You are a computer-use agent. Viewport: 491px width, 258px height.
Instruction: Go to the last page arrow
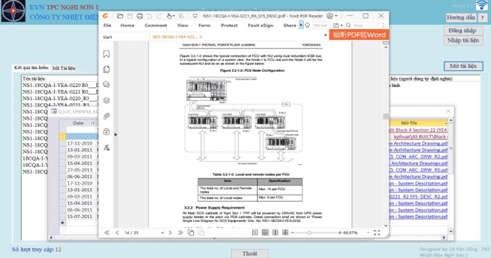tap(180, 232)
